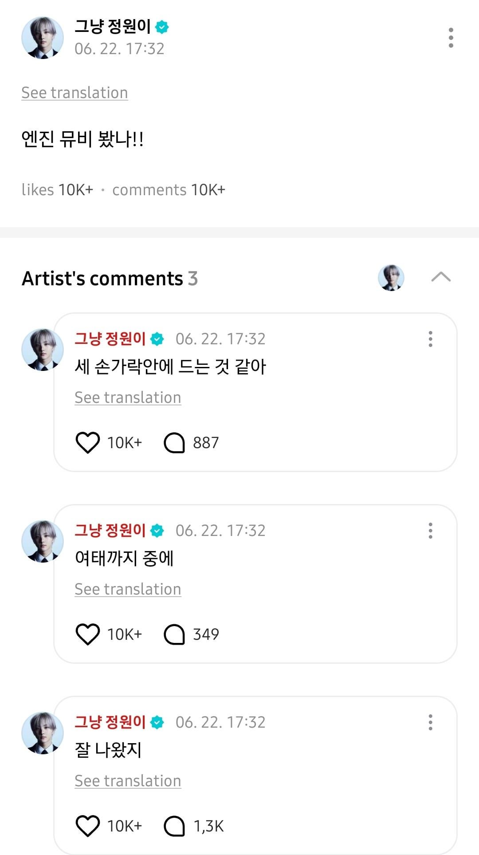Tap the author name '그냥 정원이' on the main post
Viewport: 479px width, 855px height.
[x=113, y=27]
